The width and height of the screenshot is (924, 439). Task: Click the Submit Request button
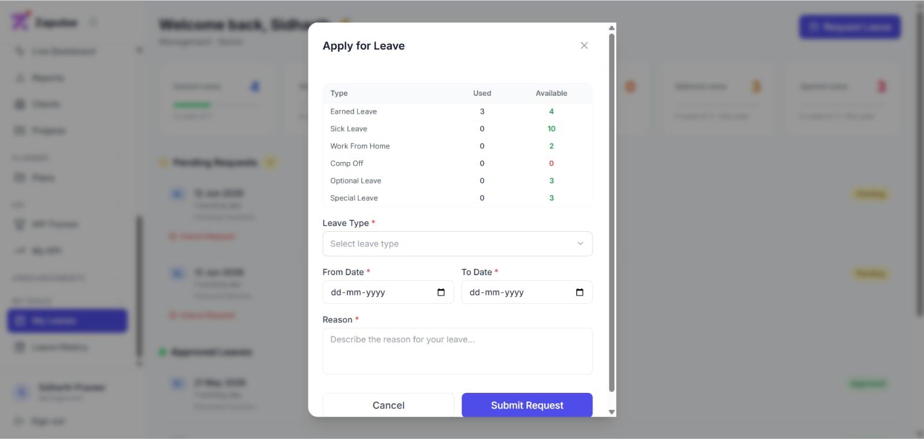coord(527,405)
